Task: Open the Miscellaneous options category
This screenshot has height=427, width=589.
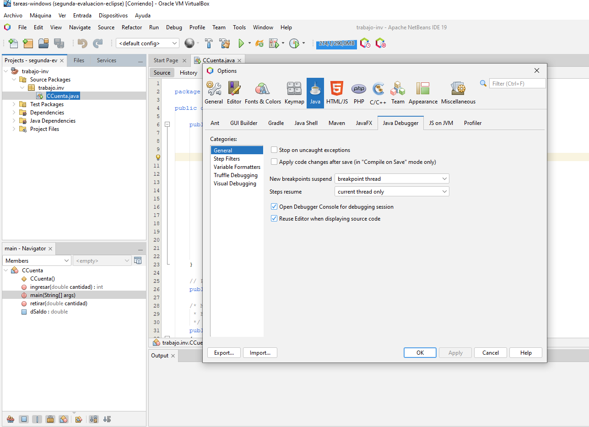Action: pyautogui.click(x=458, y=93)
